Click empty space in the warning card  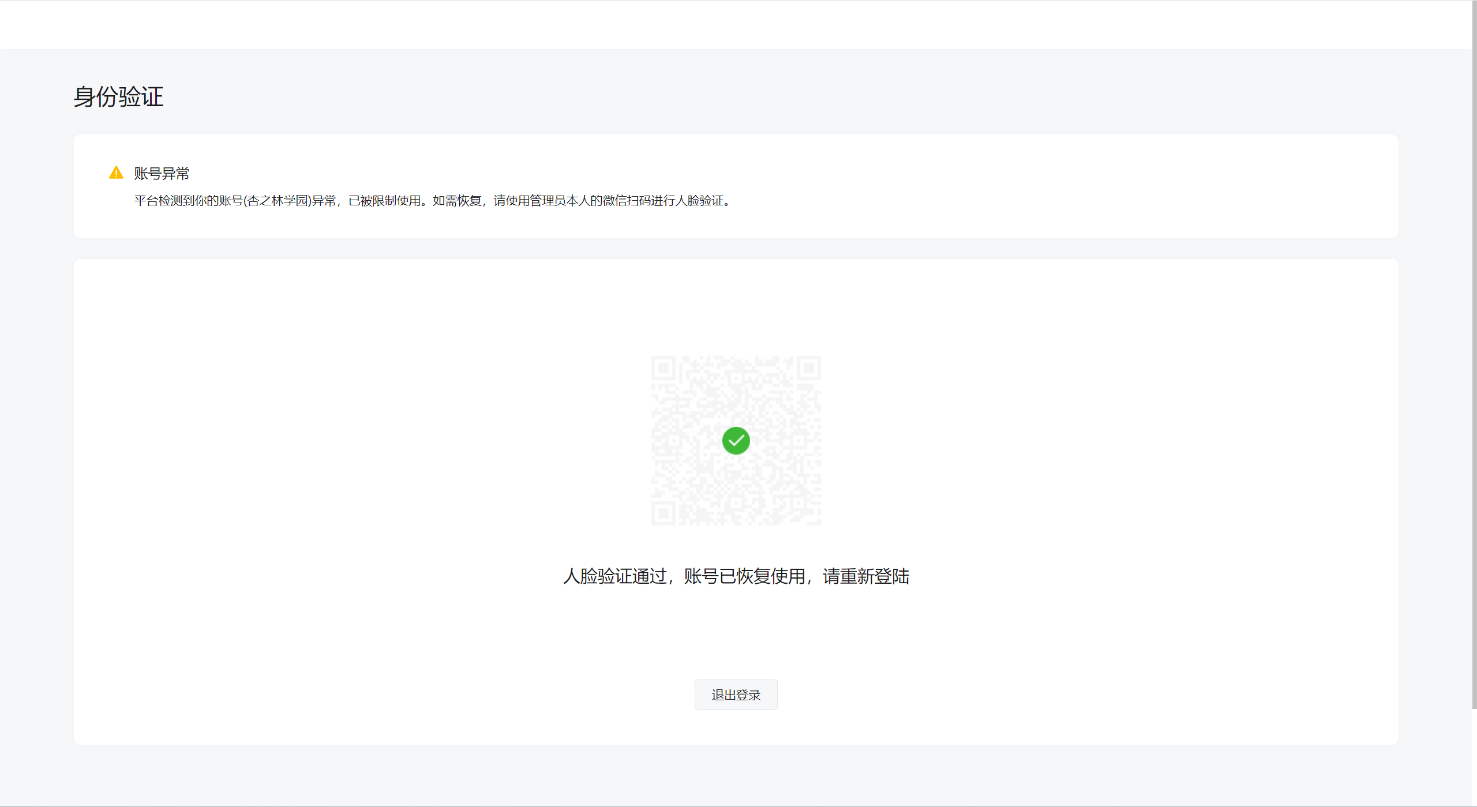(x=1039, y=186)
